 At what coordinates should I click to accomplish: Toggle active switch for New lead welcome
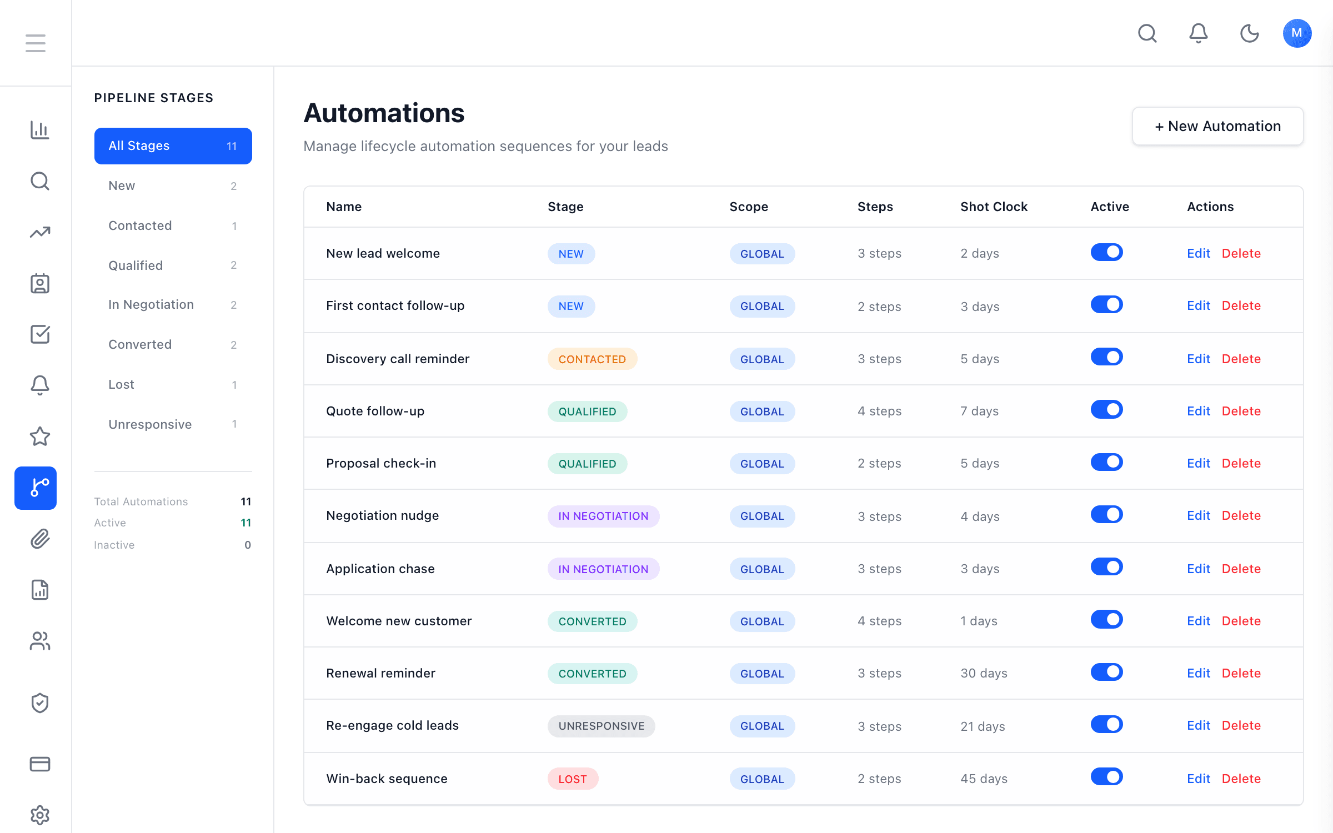coord(1106,252)
